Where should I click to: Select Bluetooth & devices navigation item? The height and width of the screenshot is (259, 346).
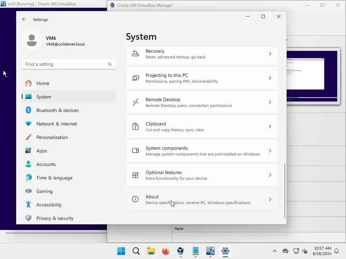69,110
